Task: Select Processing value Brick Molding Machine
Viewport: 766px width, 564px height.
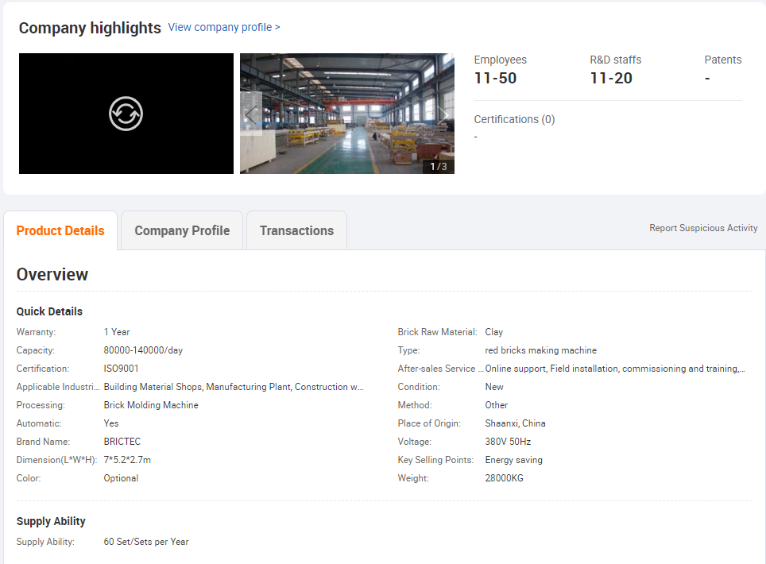Action: pos(151,405)
